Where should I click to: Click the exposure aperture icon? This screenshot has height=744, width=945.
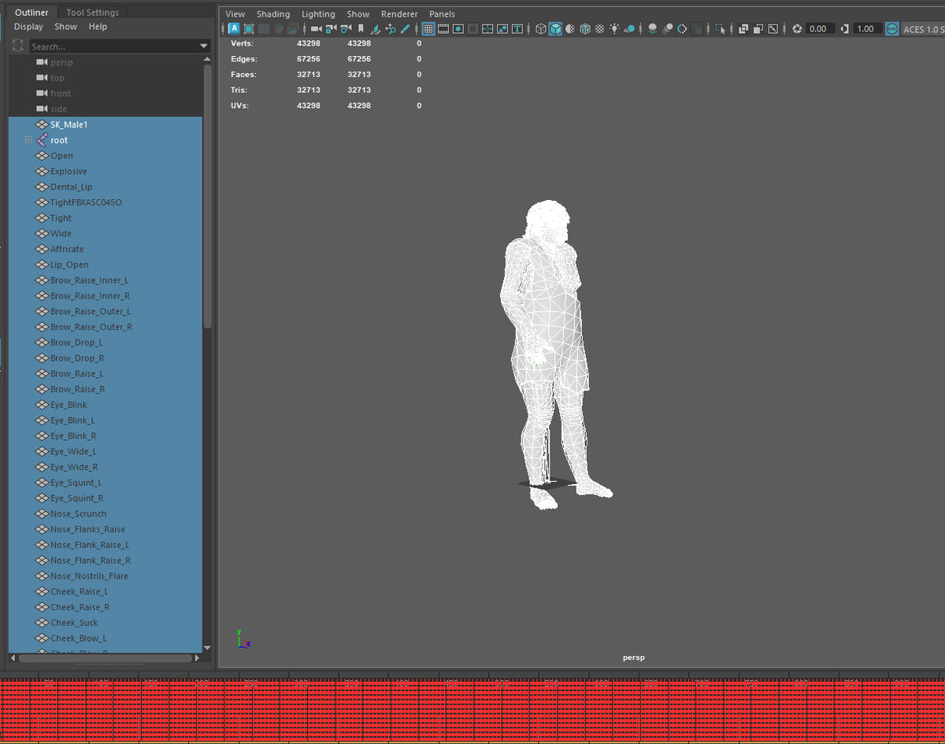797,29
